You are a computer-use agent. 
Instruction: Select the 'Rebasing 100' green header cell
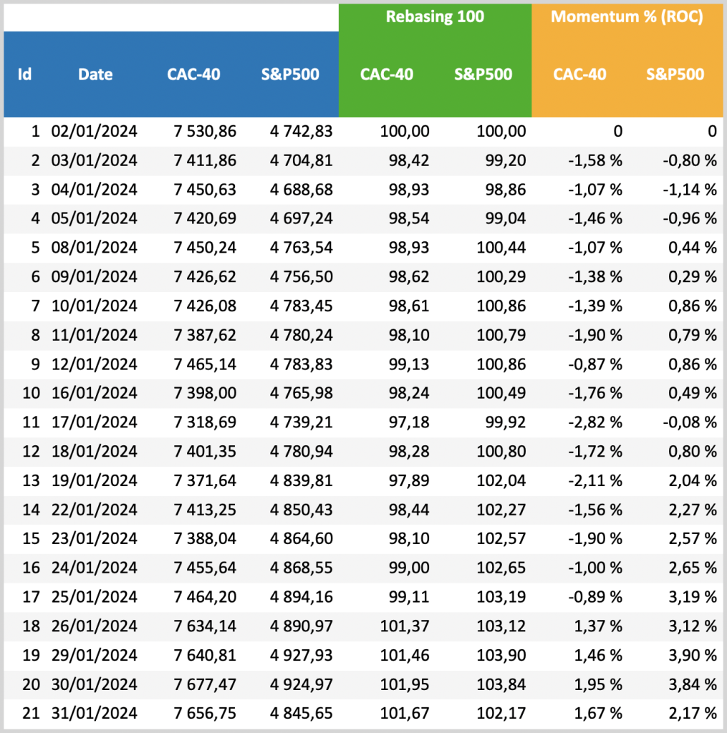pos(435,17)
